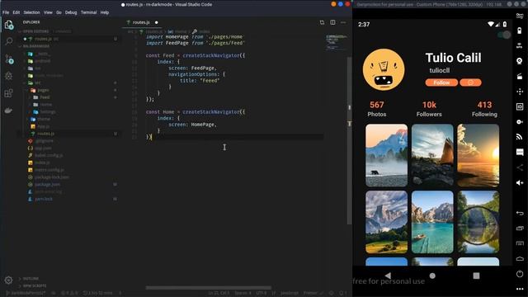The height and width of the screenshot is (297, 528).
Task: Open the Go menu
Action: pos(59,12)
